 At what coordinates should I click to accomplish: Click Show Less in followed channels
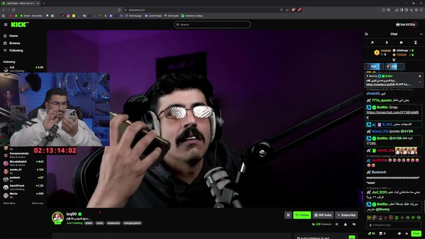tap(38, 203)
